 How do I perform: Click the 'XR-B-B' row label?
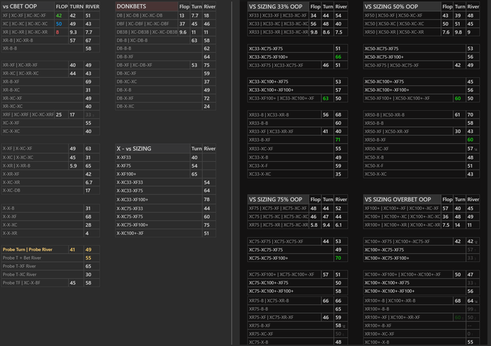10,48
